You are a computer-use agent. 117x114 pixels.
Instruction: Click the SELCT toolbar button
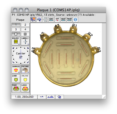pyautogui.click(x=63, y=20)
